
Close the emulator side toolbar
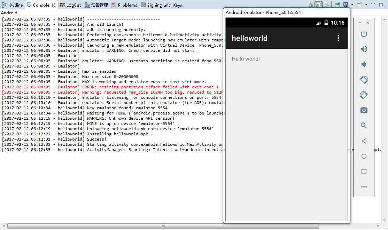pyautogui.click(x=368, y=23)
